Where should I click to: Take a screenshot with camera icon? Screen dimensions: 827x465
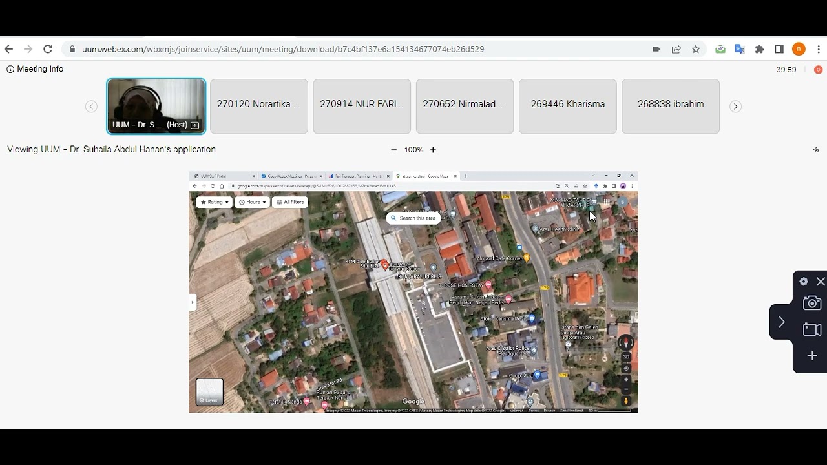812,303
